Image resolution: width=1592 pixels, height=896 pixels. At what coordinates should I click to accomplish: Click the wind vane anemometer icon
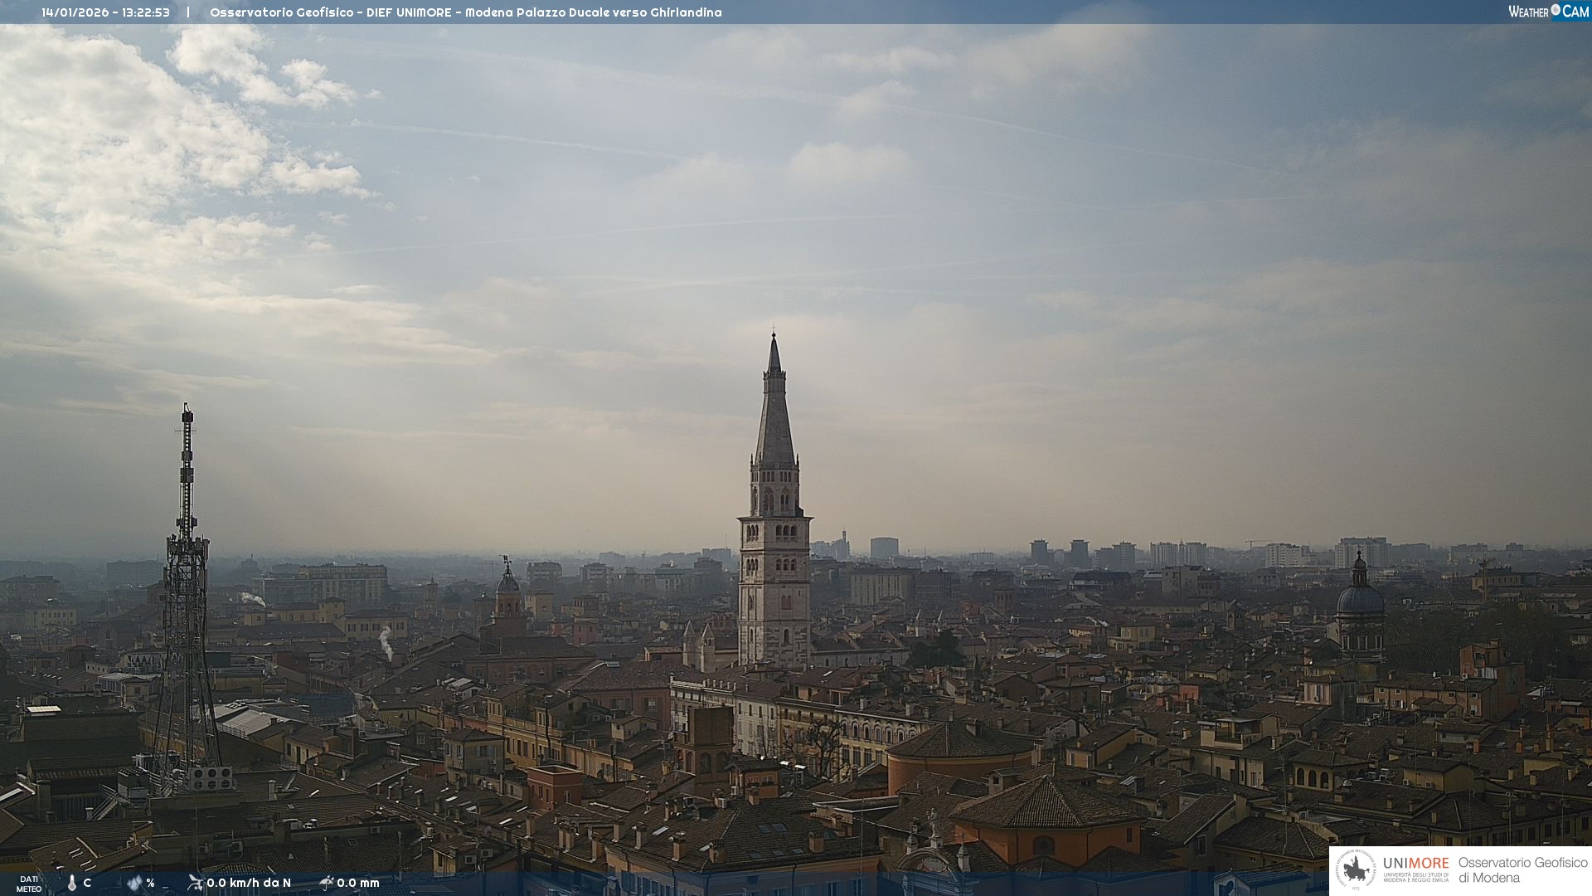pyautogui.click(x=195, y=883)
